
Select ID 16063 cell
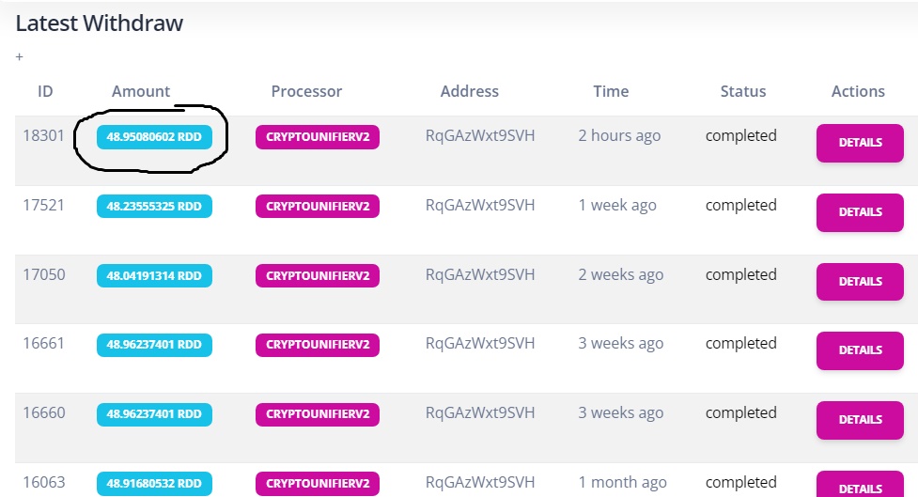43,482
